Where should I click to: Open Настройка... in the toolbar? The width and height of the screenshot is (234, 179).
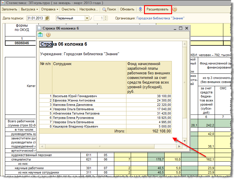point(89,9)
